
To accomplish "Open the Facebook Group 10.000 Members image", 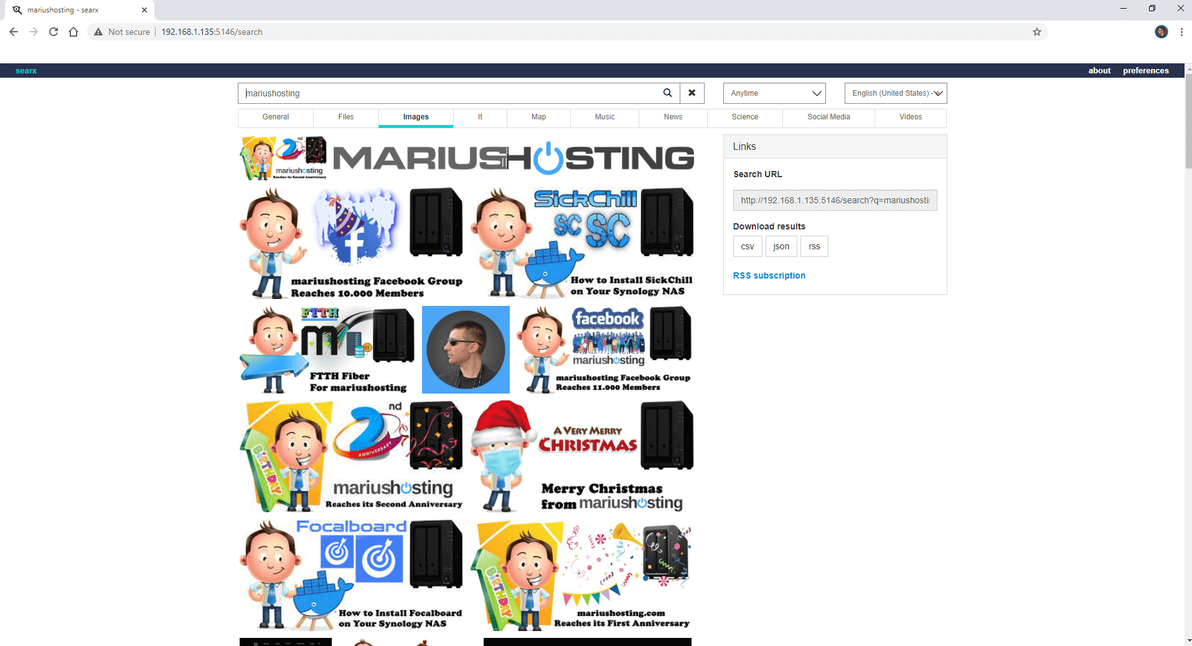I will (x=352, y=244).
